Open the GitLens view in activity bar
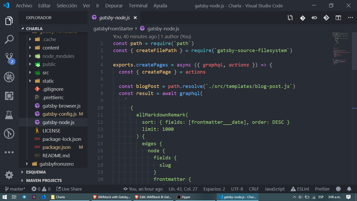Viewport: 357px width, 201px height. [9, 134]
